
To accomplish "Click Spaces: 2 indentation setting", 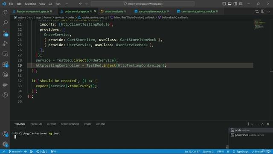I will point(208,151).
